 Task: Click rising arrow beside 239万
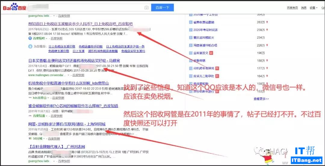[x=267, y=30]
